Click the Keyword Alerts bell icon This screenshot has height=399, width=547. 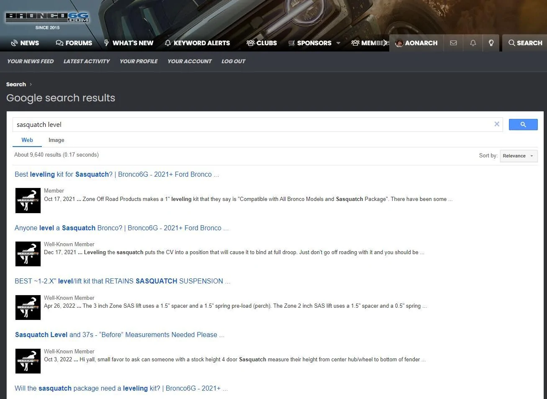[x=168, y=43]
